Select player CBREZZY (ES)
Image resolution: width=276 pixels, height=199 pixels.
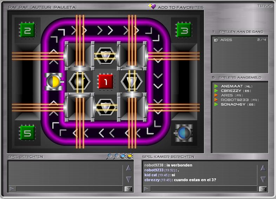[x=236, y=91]
